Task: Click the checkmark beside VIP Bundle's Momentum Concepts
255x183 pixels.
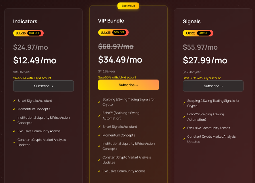Action: 99,135
